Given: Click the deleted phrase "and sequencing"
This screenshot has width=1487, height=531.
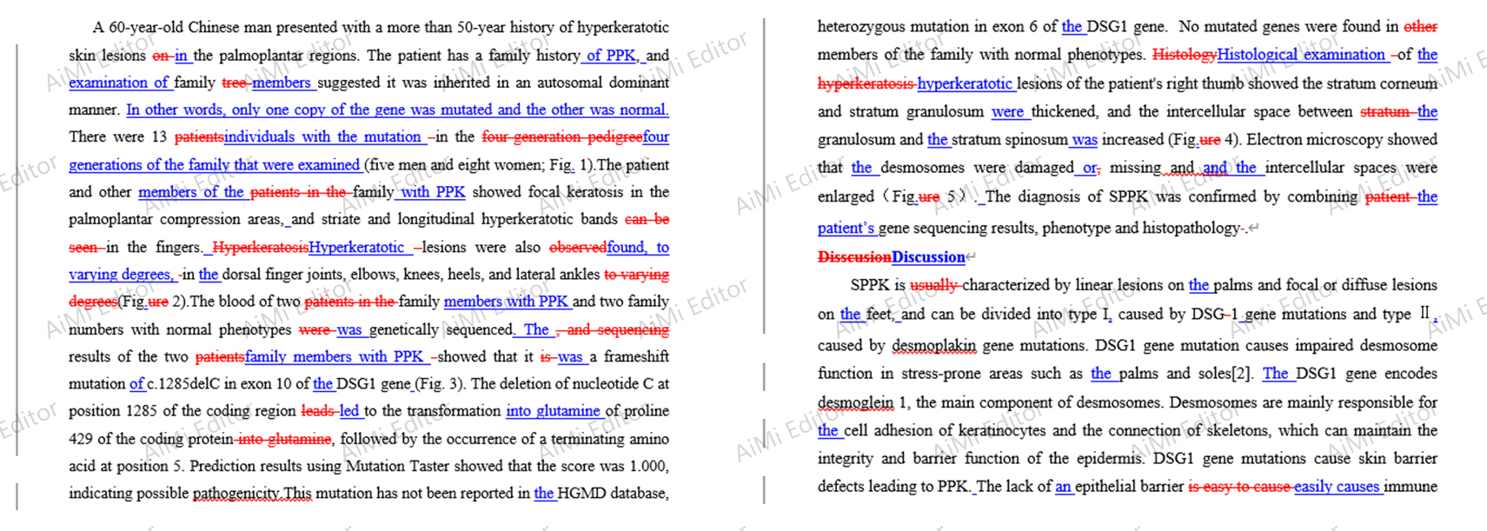Looking at the screenshot, I should click(x=618, y=329).
